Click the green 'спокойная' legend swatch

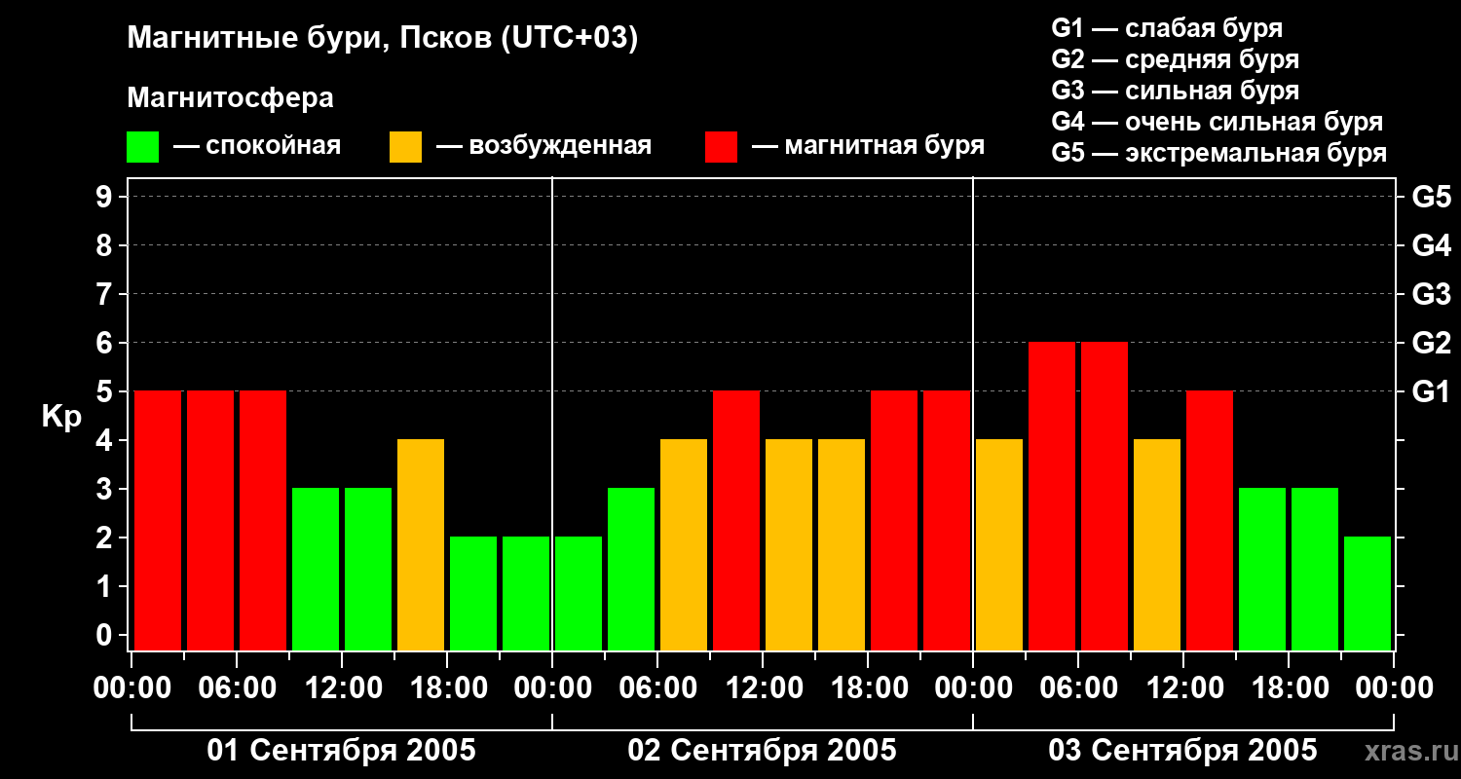tap(143, 147)
